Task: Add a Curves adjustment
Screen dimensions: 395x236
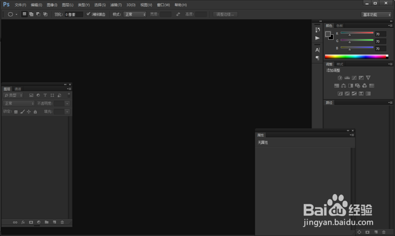Action: [354, 77]
